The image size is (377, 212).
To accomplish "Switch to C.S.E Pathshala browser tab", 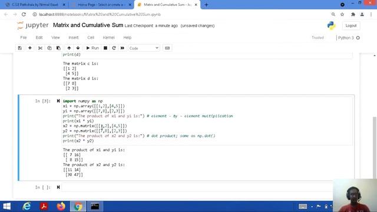I will [x=35, y=5].
